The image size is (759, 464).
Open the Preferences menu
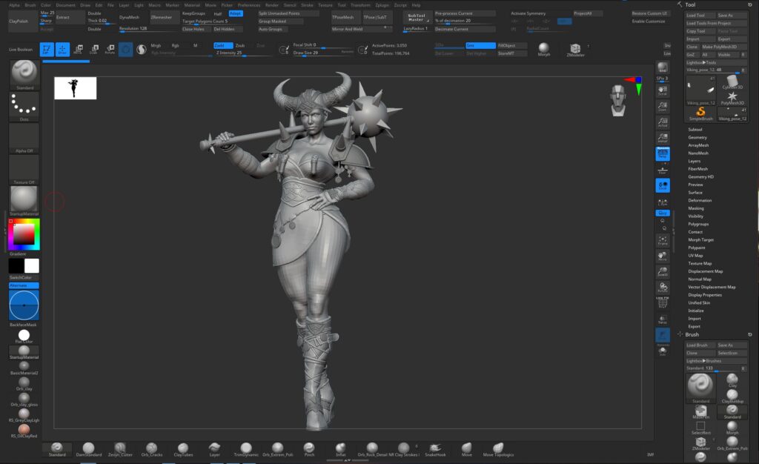pos(249,5)
